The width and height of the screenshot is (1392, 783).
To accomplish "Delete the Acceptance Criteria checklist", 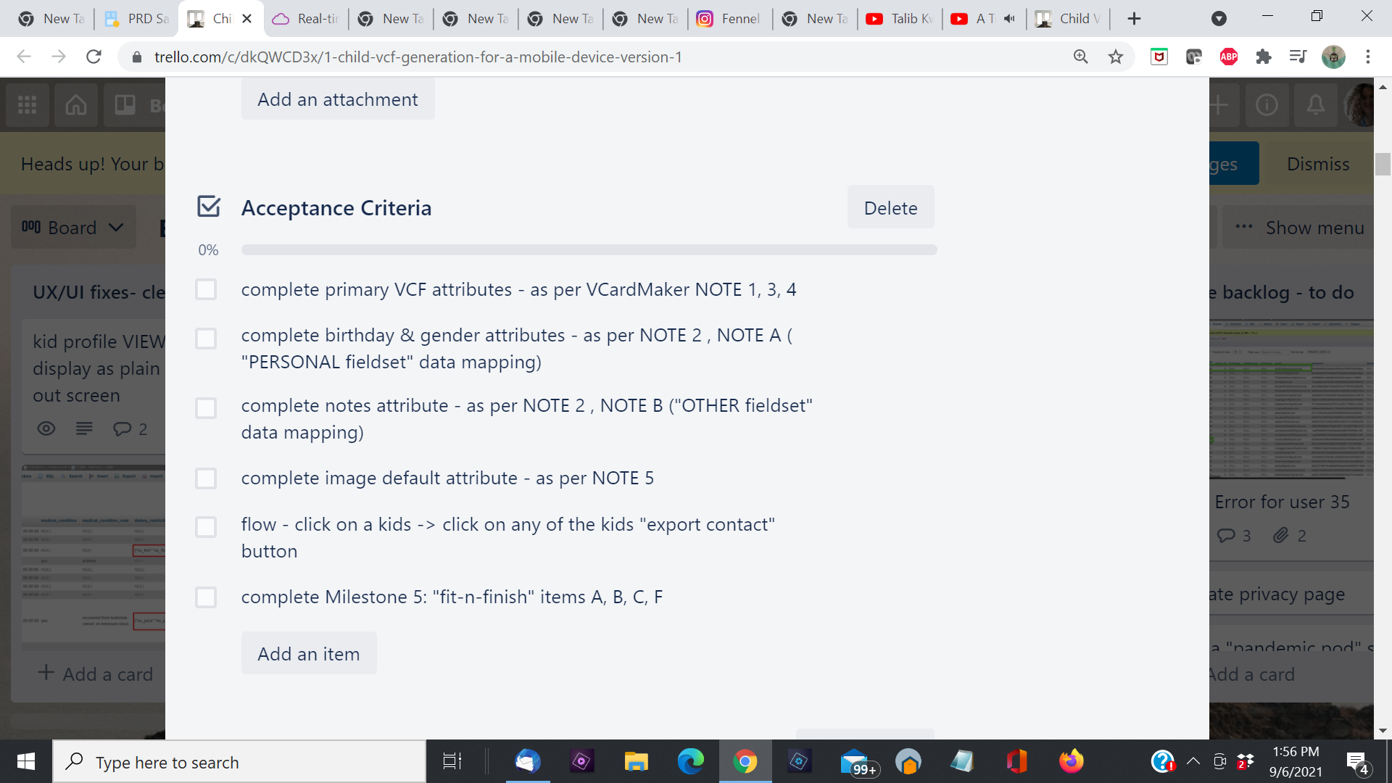I will coord(890,208).
